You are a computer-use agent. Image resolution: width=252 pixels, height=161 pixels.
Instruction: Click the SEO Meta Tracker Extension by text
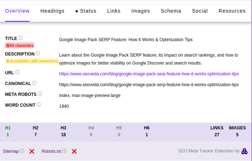(209, 151)
